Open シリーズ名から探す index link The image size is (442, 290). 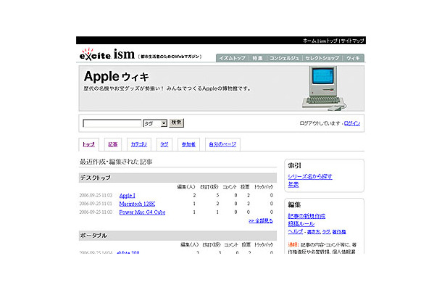click(310, 177)
